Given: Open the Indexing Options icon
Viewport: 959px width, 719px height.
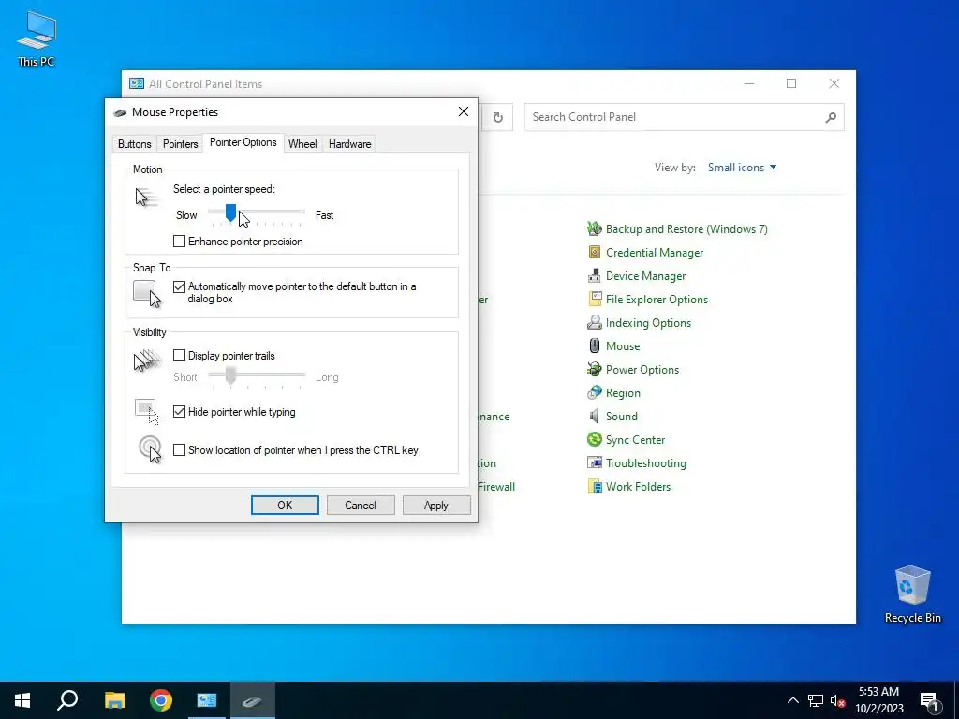Looking at the screenshot, I should [x=594, y=323].
